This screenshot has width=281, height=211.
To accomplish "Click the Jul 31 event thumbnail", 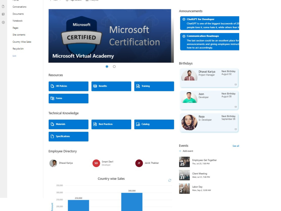I will coord(184,175).
